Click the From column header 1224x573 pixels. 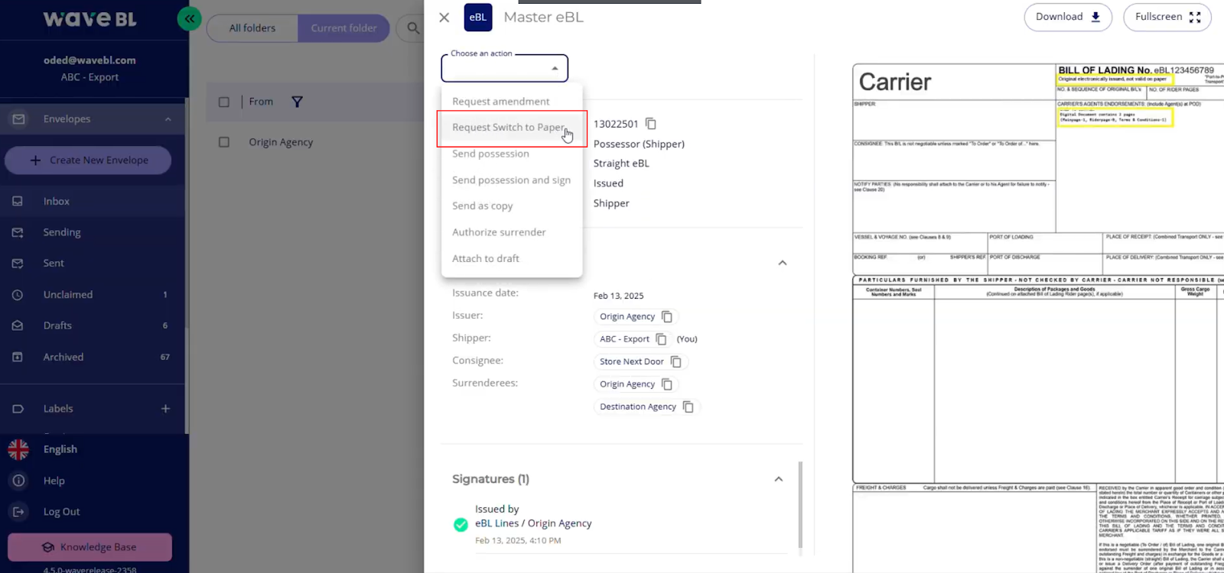click(x=261, y=102)
